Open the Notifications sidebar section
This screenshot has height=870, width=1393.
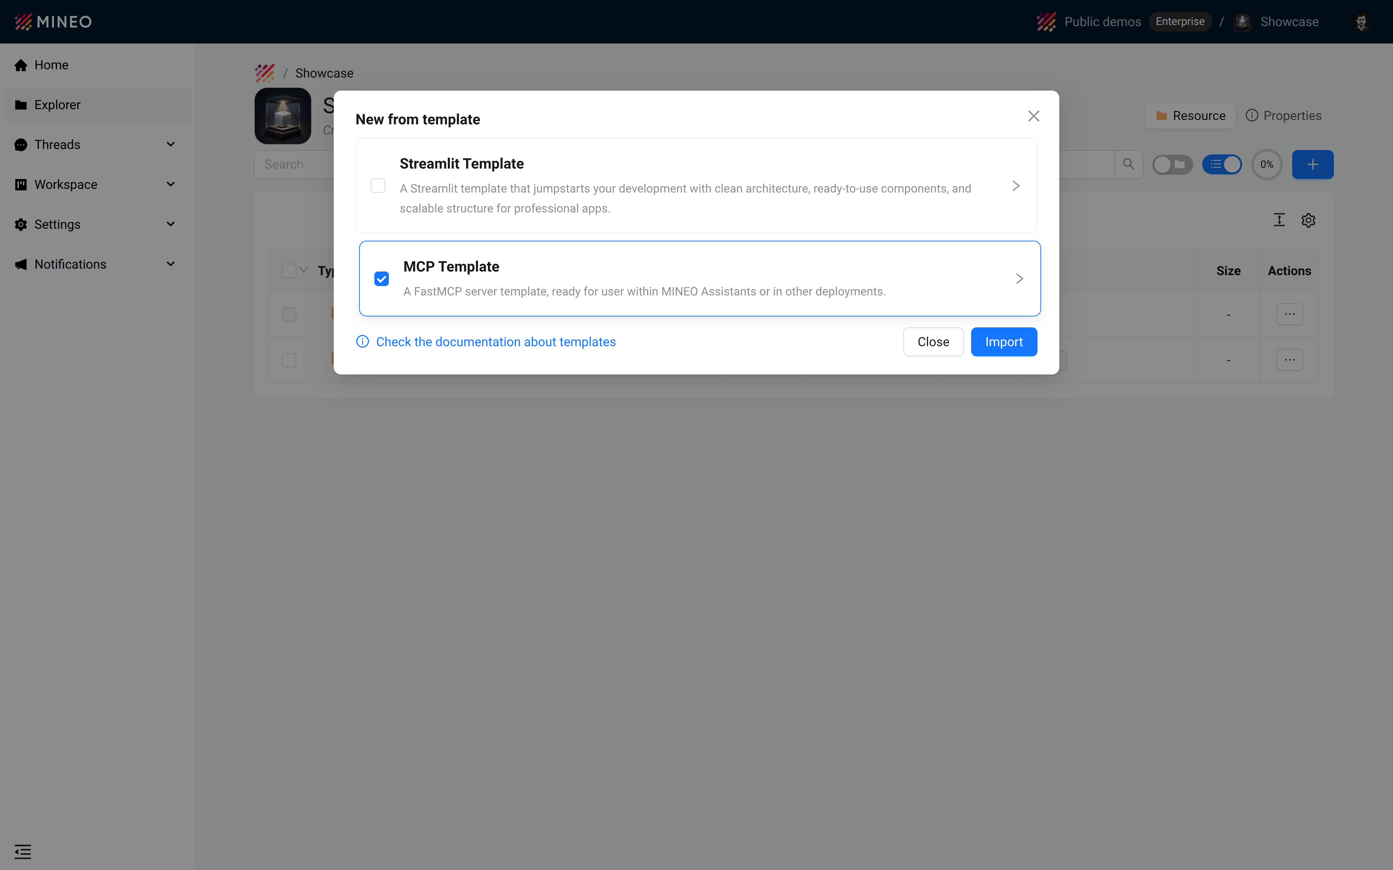(x=98, y=264)
